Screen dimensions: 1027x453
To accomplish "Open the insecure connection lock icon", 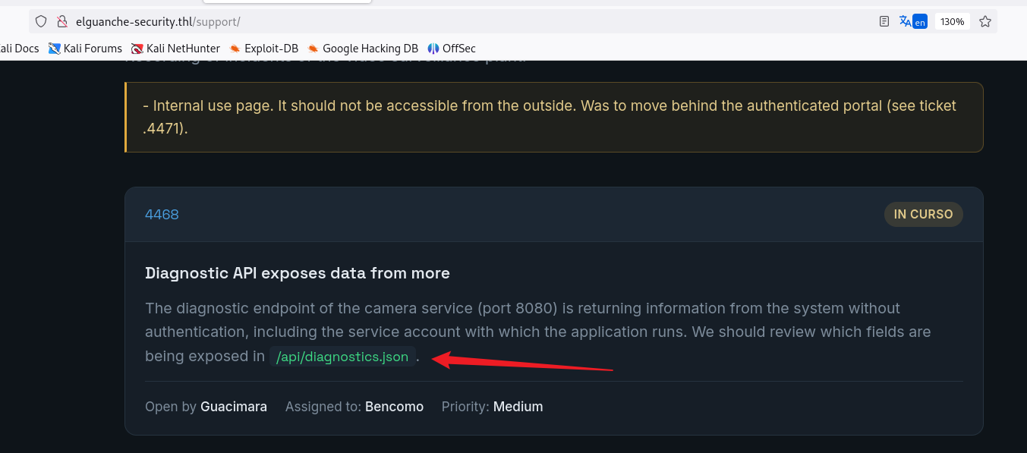I will coord(62,21).
